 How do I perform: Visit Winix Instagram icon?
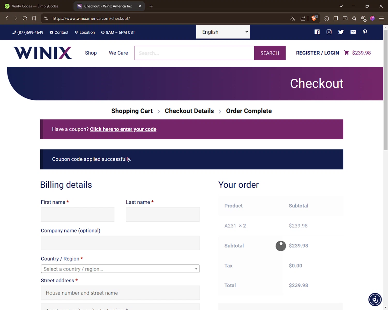tap(329, 32)
